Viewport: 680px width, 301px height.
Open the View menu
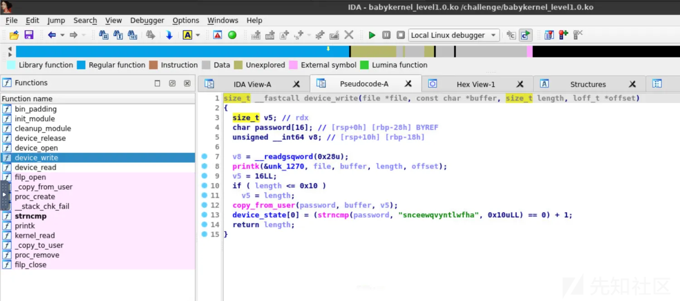pos(113,20)
